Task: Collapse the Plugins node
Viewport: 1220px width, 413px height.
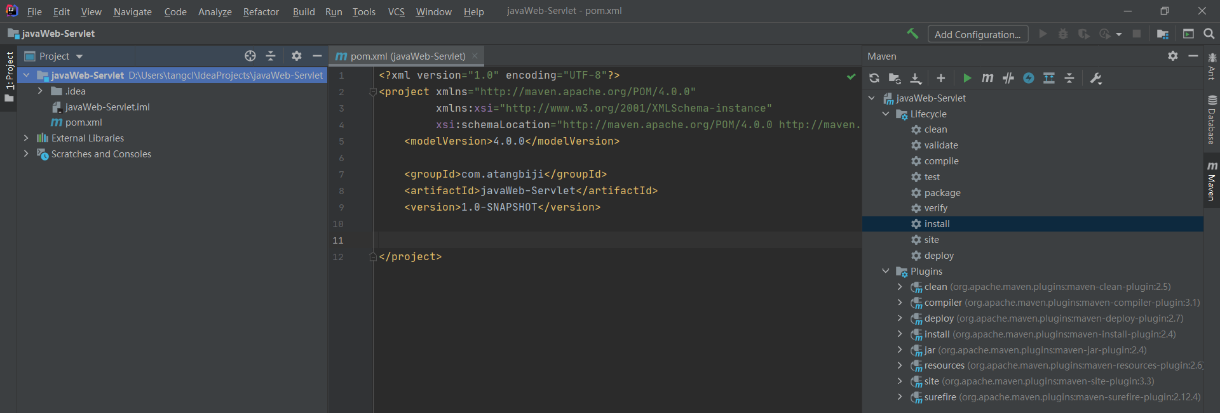Action: (x=886, y=272)
